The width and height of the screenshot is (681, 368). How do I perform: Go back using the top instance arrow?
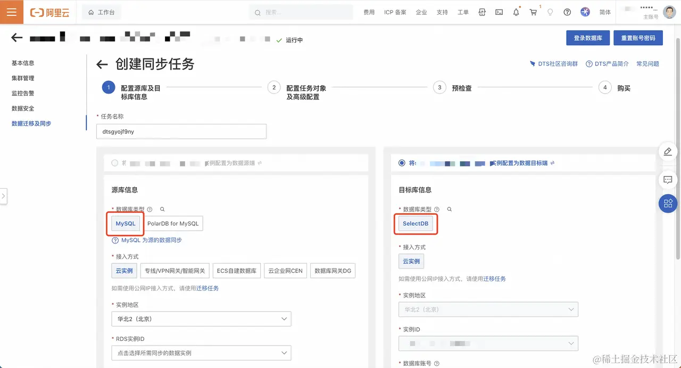coord(16,37)
